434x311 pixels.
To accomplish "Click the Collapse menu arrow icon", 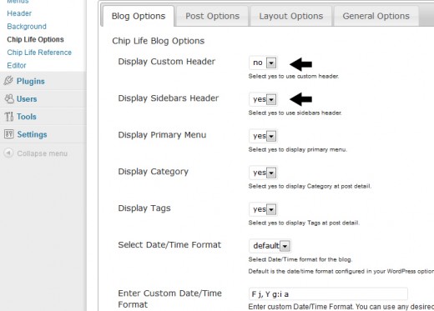I will 8,153.
